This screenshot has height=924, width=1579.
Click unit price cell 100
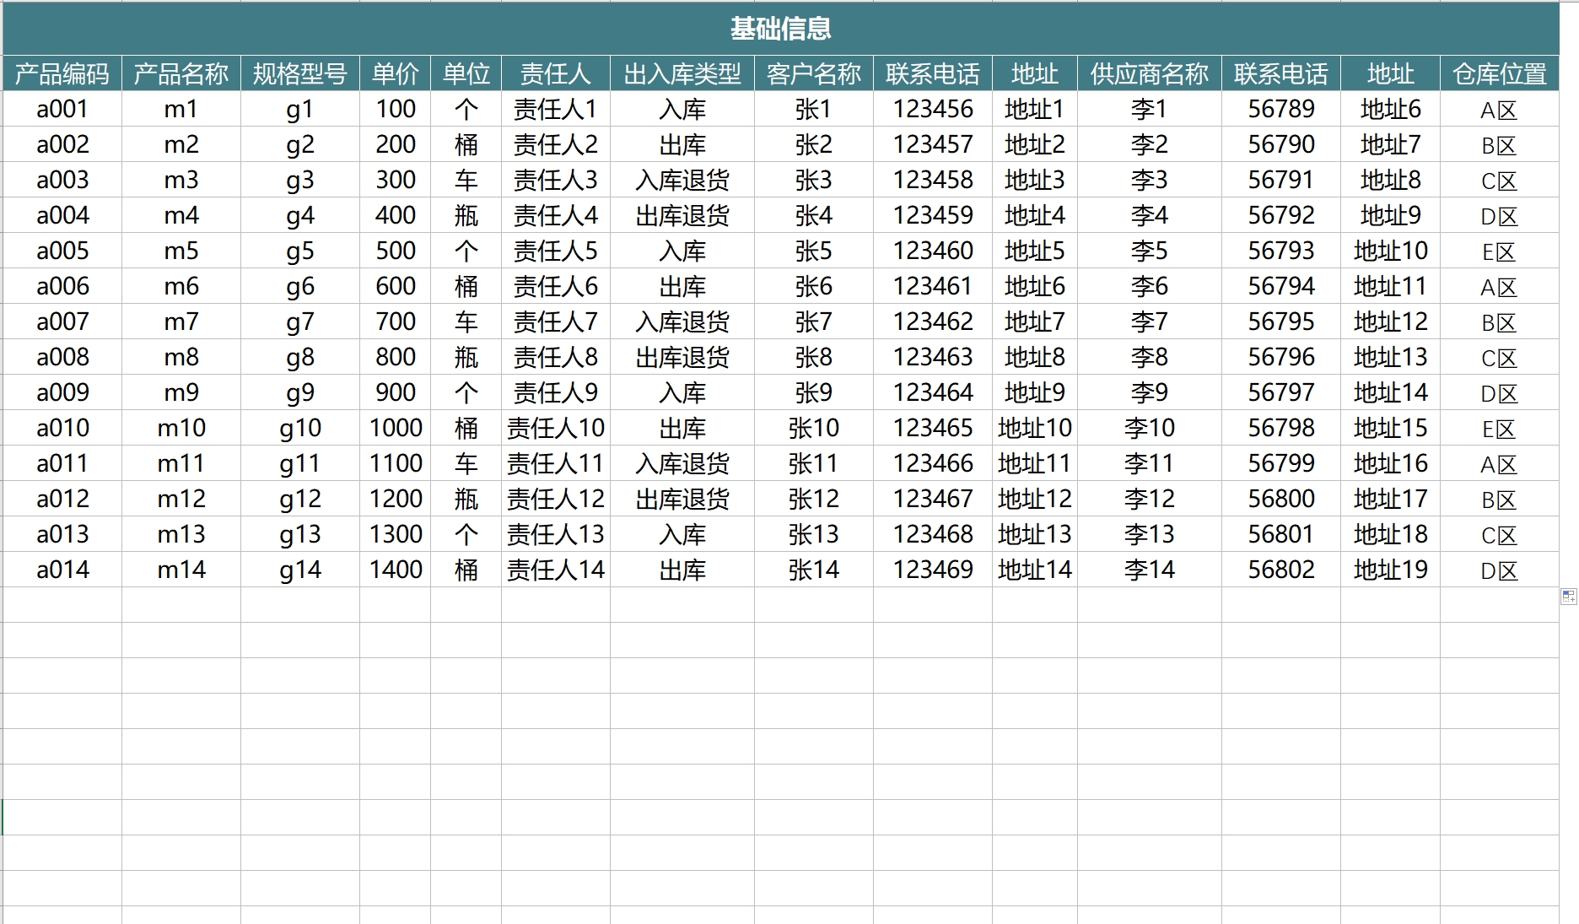396,109
